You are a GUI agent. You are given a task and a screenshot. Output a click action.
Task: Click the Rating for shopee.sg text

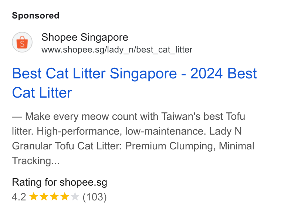coord(60,182)
